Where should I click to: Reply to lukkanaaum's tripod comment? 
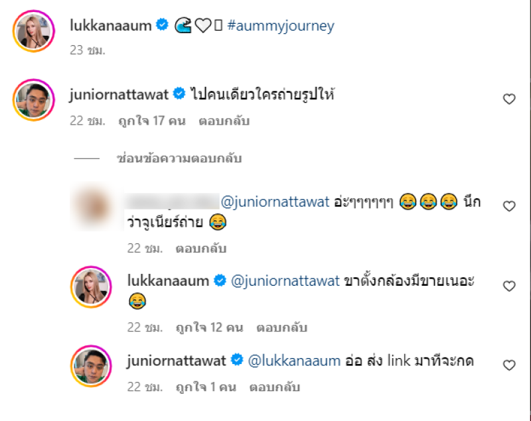click(281, 328)
